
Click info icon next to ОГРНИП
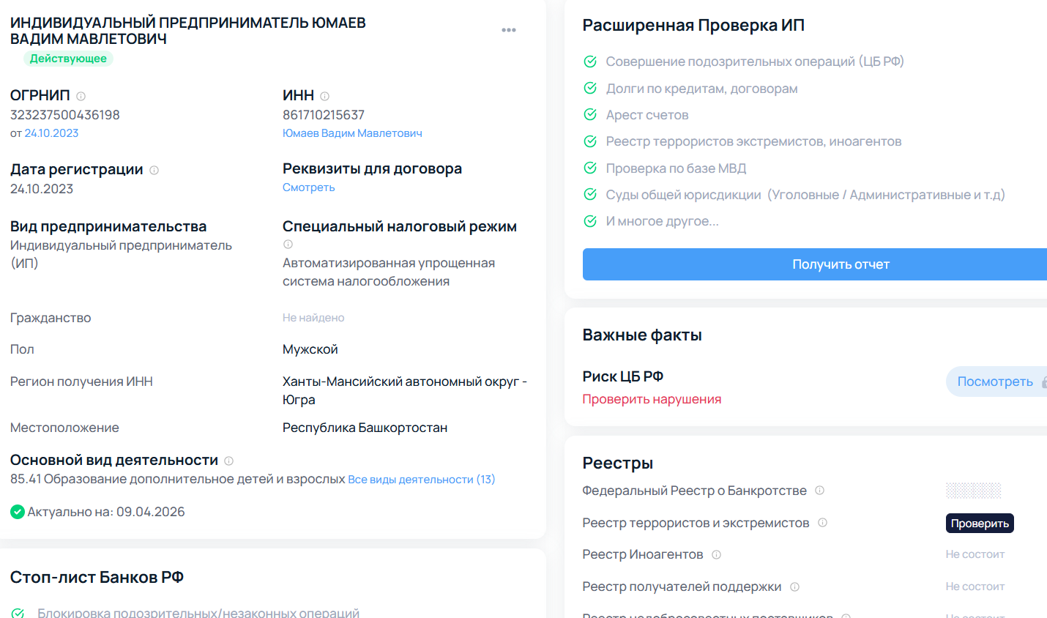(x=81, y=96)
